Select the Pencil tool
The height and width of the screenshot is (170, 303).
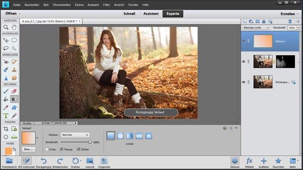(14, 116)
